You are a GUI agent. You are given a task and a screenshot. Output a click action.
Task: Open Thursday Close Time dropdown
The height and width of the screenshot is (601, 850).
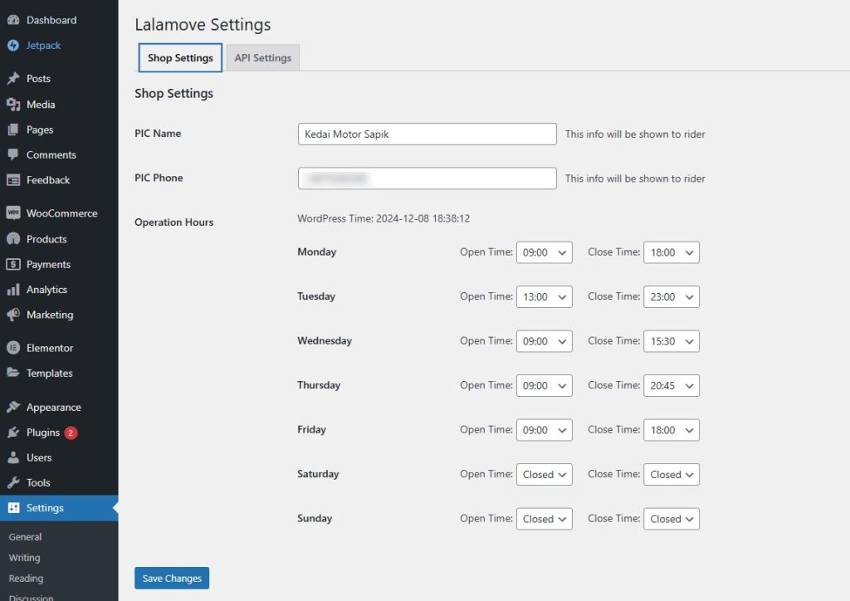[671, 386]
